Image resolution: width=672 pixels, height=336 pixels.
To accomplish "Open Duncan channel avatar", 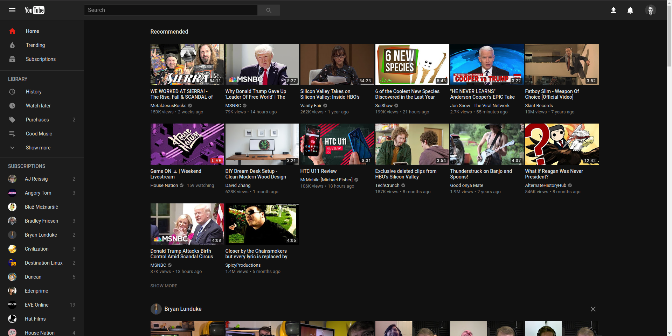I will point(12,277).
